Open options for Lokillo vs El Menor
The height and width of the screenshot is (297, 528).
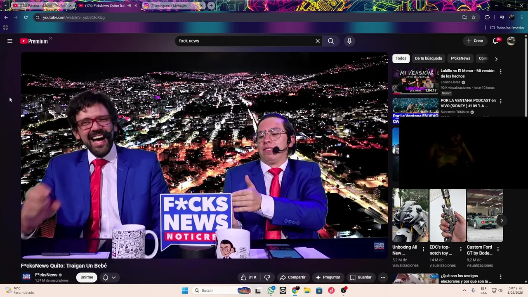pos(501,71)
